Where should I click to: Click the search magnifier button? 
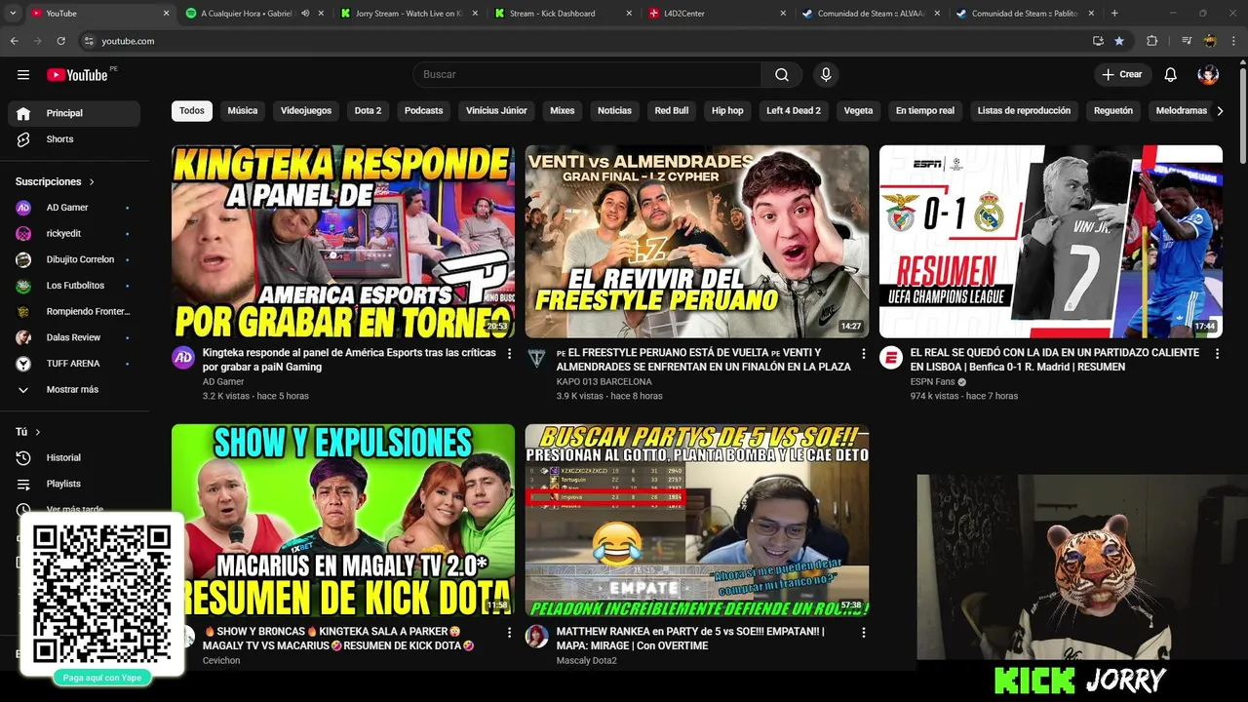tap(782, 75)
